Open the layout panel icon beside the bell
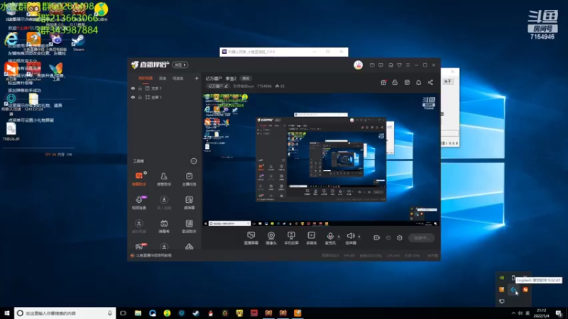Screen dimensions: 568x319 pos(407,82)
